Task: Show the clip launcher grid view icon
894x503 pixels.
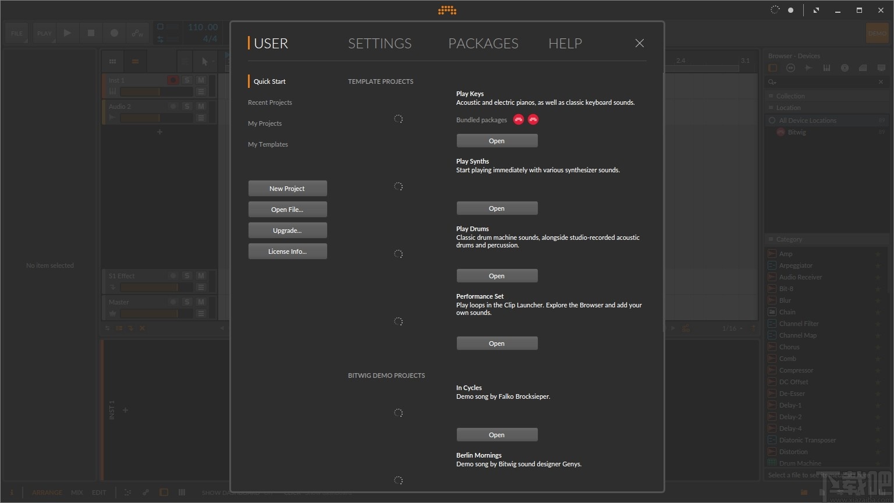Action: 112,61
